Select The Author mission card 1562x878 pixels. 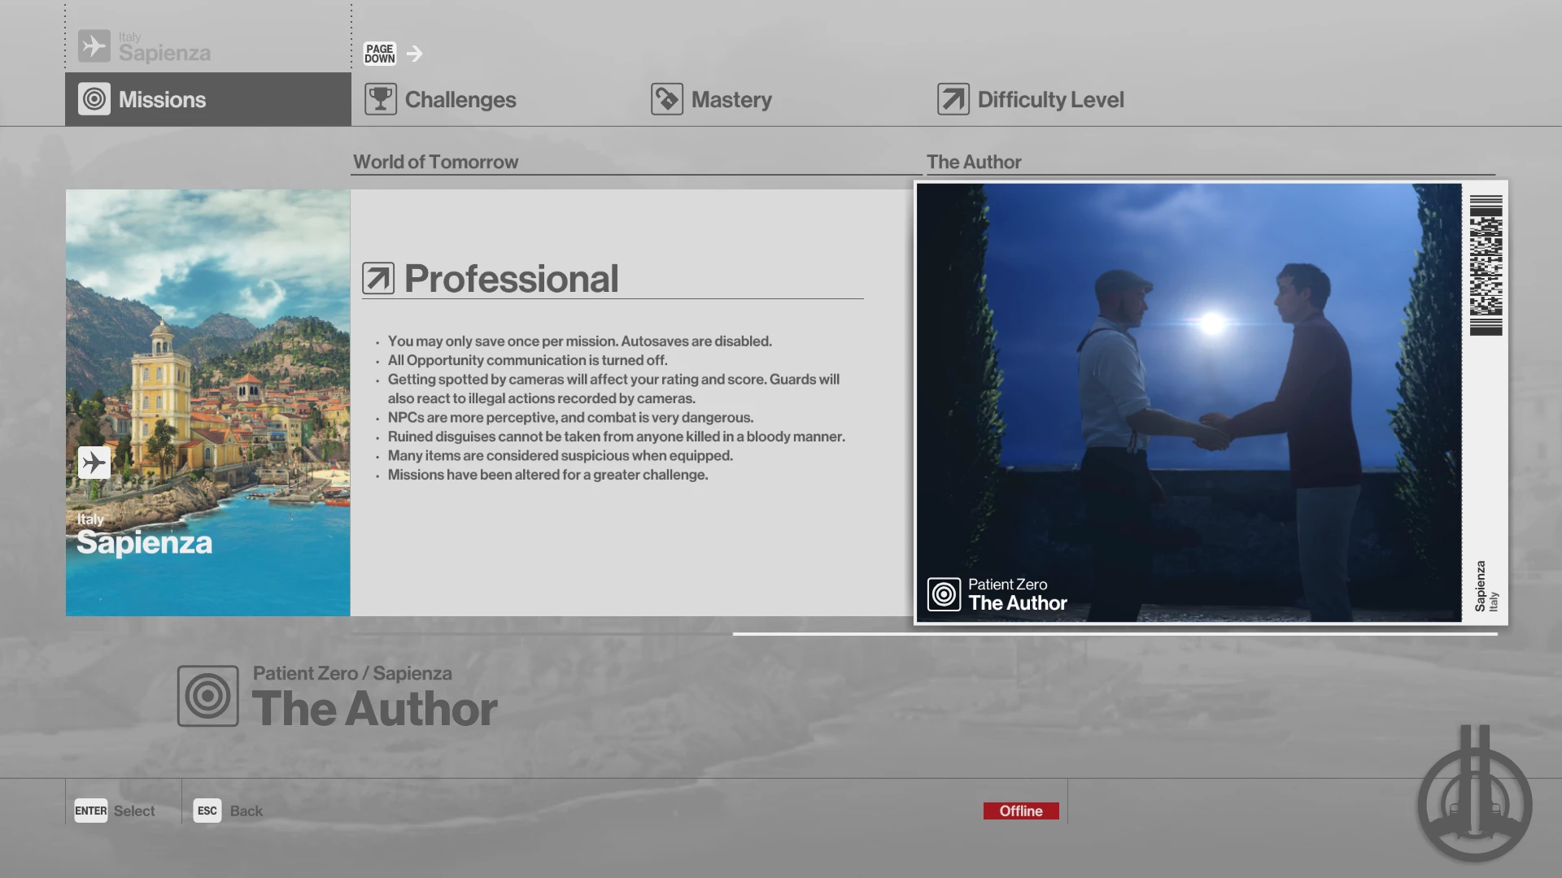pos(1211,402)
